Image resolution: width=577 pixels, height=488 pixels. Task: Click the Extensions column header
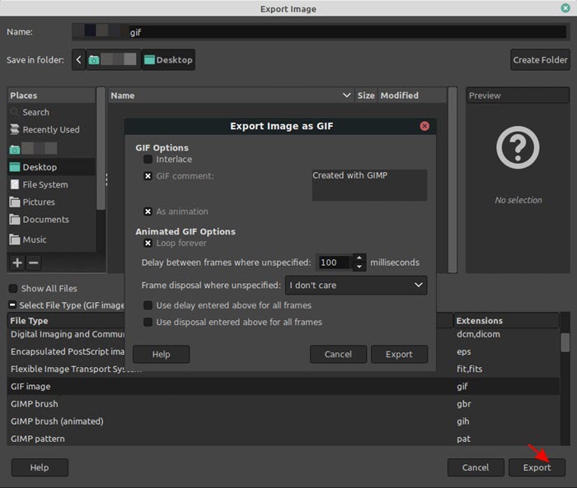pos(506,320)
